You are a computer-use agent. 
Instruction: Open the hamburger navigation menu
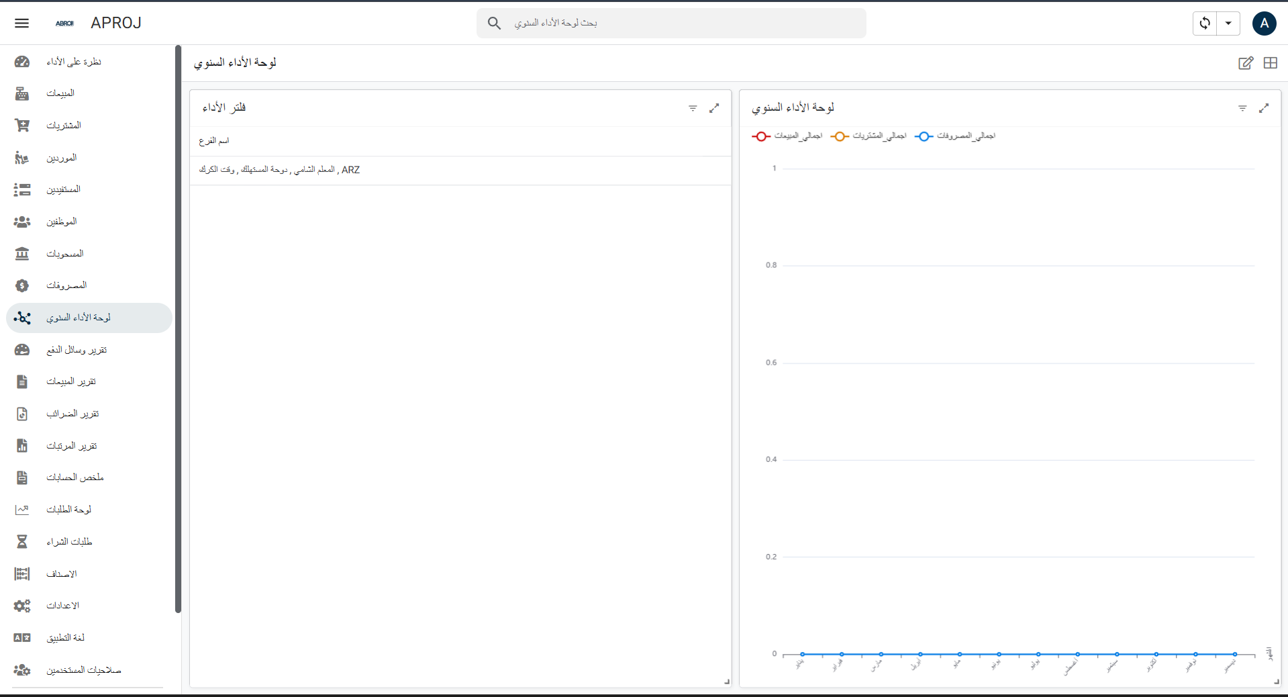21,23
